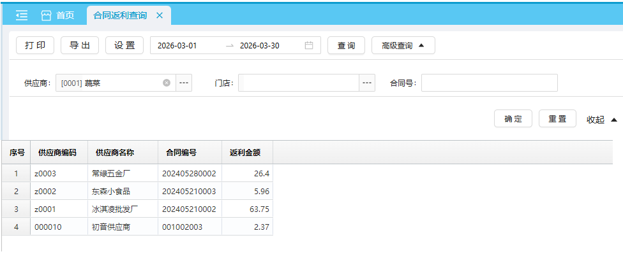The width and height of the screenshot is (623, 261).
Task: Collapse filters using 收起 toggle
Action: pyautogui.click(x=601, y=120)
